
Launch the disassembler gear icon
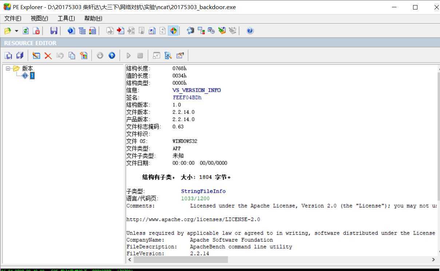point(191,31)
